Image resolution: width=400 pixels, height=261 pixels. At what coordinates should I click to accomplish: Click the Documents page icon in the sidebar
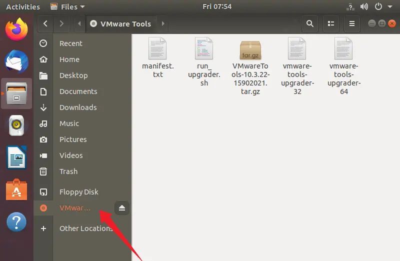click(x=43, y=91)
